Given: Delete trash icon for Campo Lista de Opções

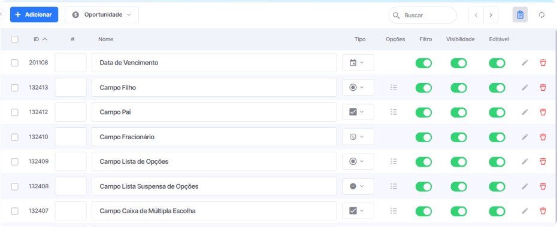Looking at the screenshot, I should coord(543,161).
